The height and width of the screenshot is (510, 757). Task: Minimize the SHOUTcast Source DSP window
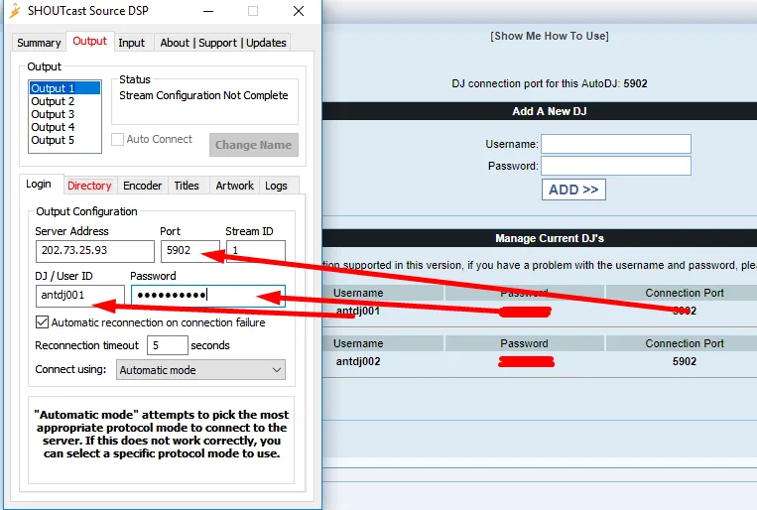[207, 12]
